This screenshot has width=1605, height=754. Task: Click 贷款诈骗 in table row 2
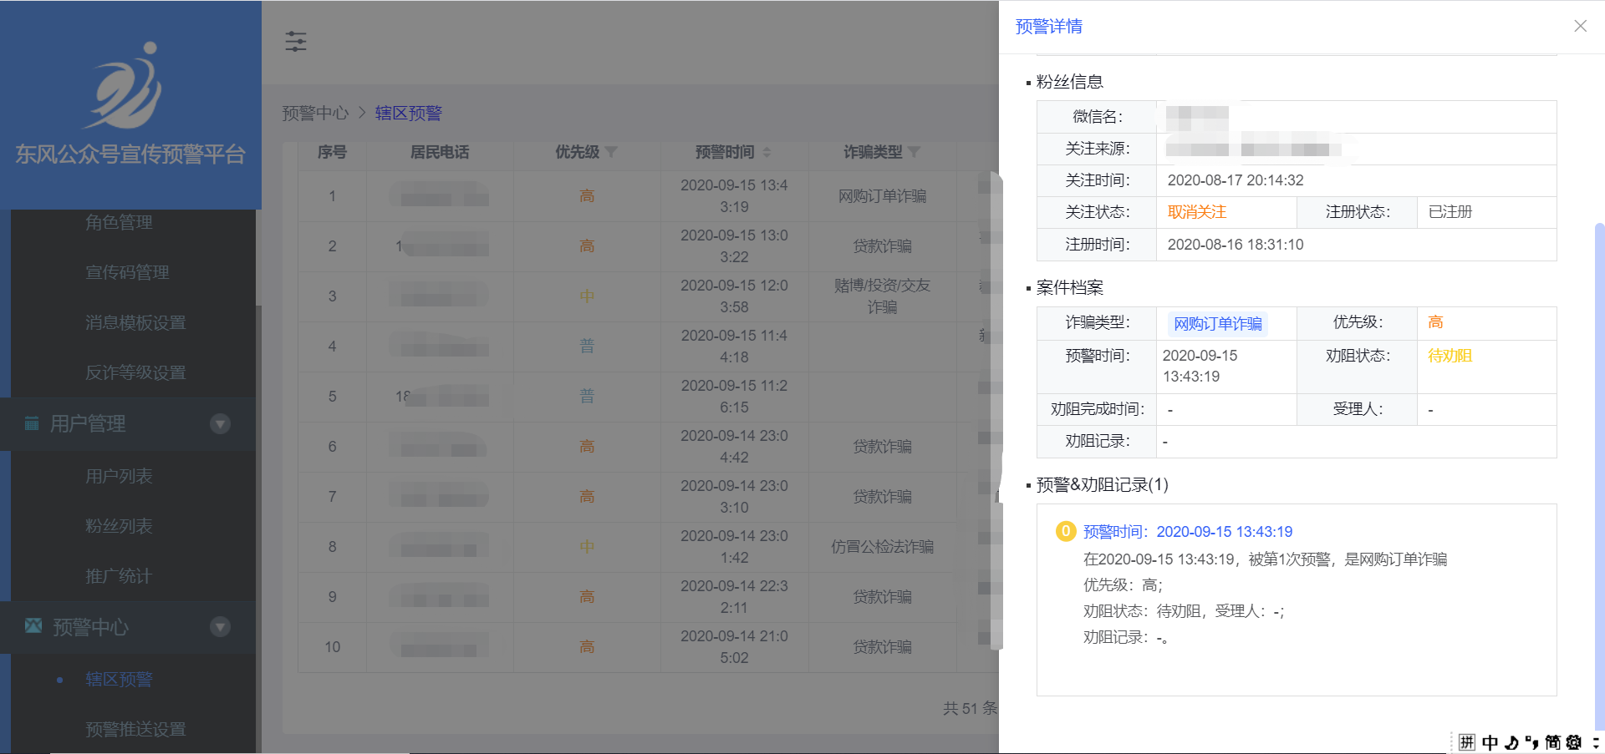882,246
